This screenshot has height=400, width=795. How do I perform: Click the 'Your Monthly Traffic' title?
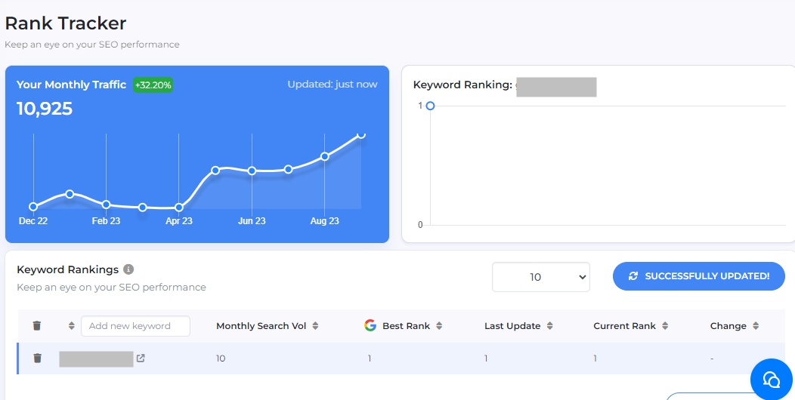click(x=72, y=85)
